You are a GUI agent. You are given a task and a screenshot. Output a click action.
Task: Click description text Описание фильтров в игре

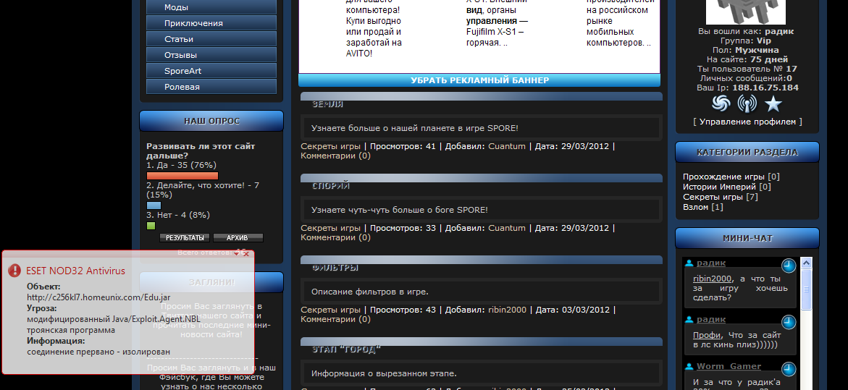click(x=370, y=292)
